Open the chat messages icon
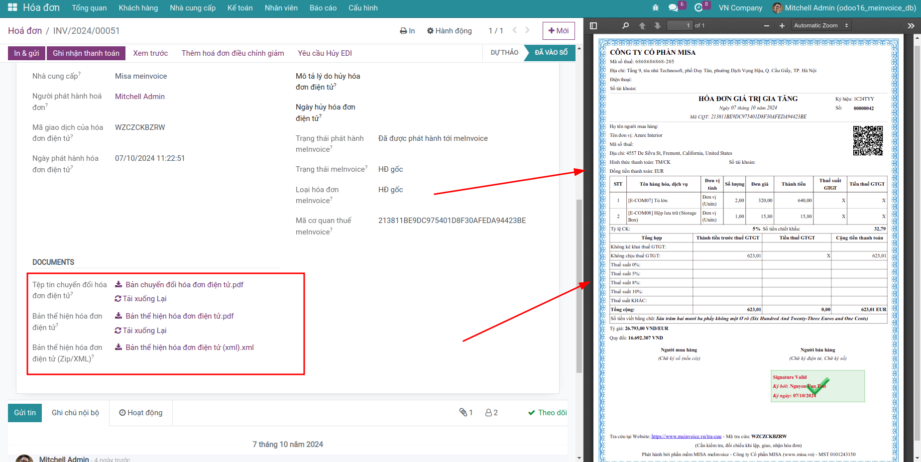 click(x=674, y=8)
